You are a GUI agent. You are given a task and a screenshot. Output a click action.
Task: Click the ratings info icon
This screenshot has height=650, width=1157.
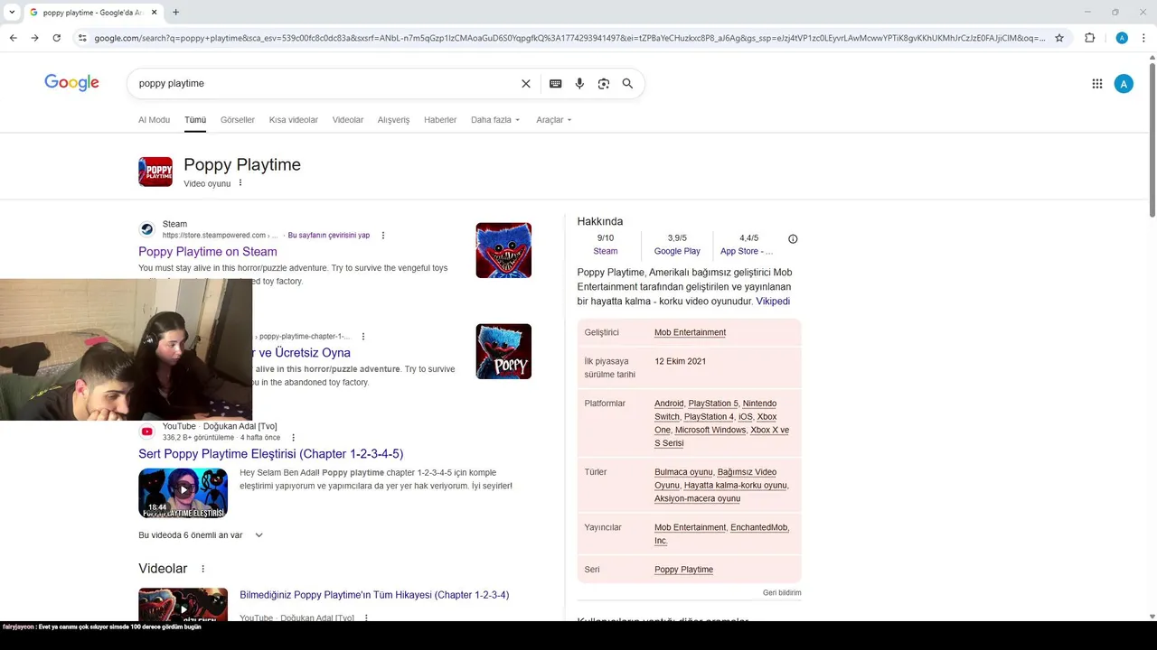coord(793,239)
